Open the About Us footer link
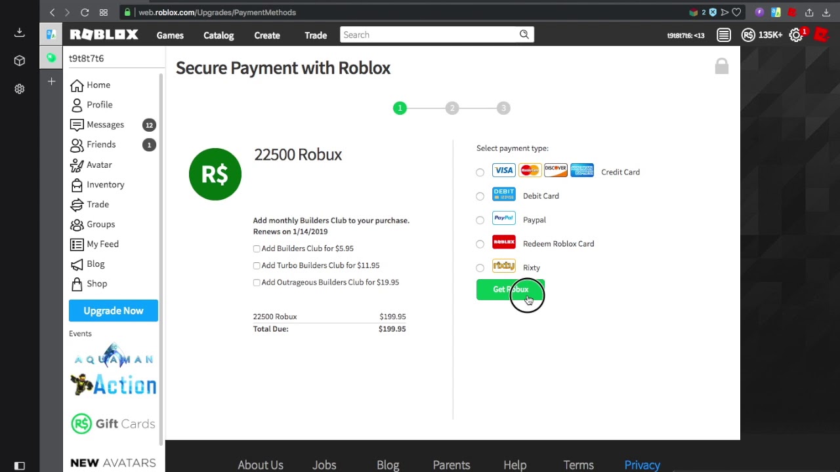 [261, 465]
